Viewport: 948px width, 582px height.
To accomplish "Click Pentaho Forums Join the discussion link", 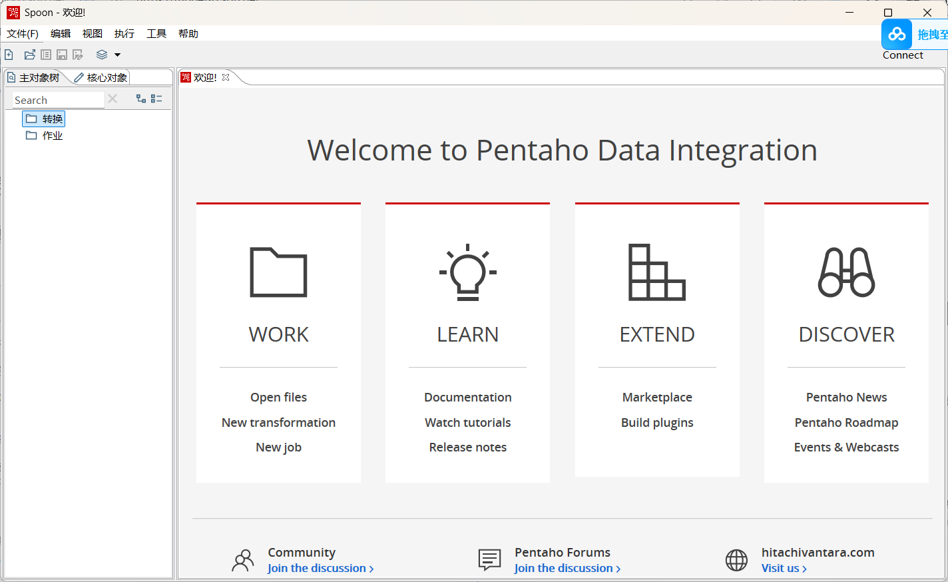I will point(567,568).
